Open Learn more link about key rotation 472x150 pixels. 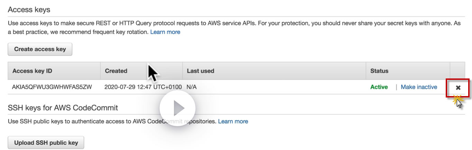[165, 32]
